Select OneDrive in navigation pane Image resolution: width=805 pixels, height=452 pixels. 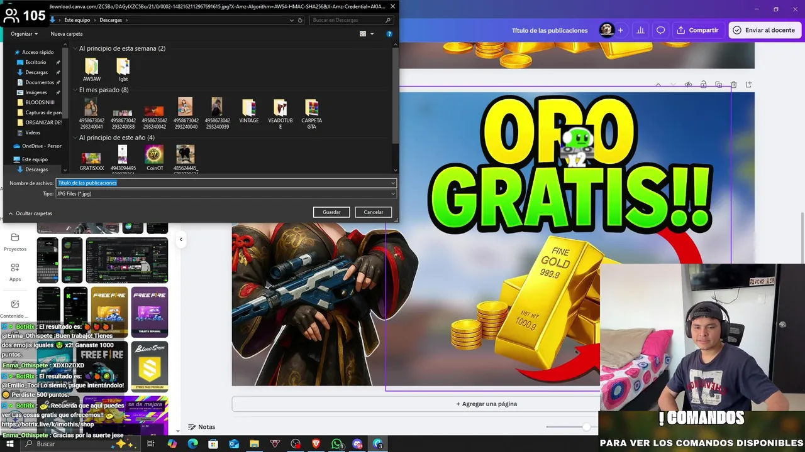[x=38, y=146]
